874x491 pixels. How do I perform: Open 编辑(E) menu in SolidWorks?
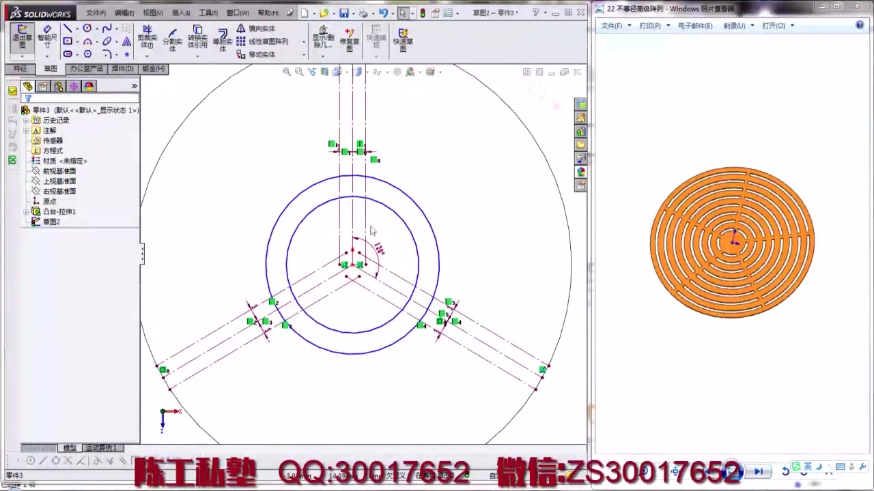[x=124, y=13]
